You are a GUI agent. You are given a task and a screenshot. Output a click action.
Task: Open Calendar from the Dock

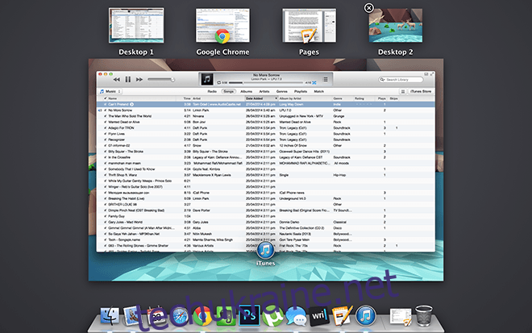click(156, 316)
